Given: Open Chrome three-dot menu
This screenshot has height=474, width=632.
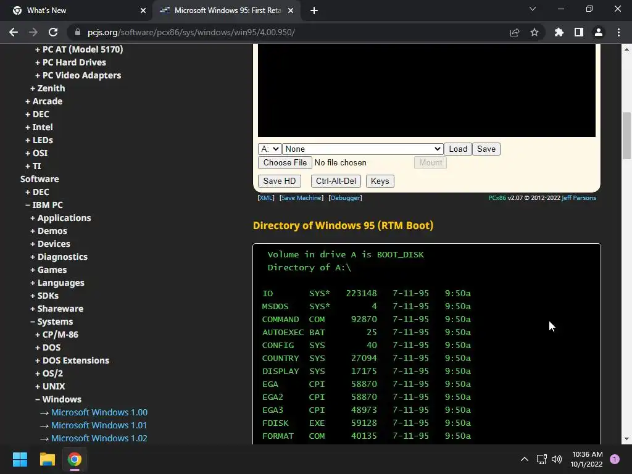Looking at the screenshot, I should point(618,32).
